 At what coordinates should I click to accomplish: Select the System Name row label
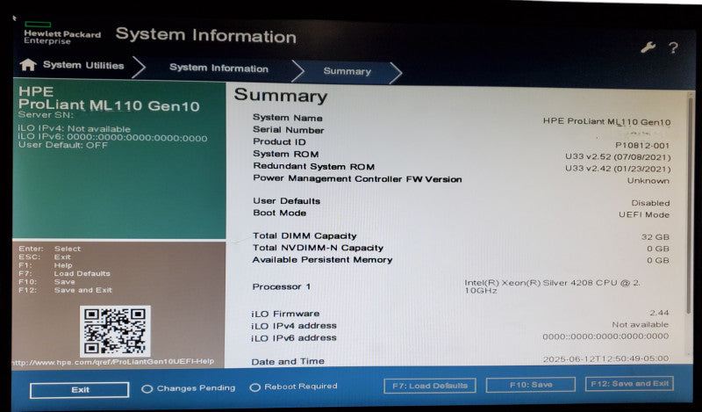(288, 118)
